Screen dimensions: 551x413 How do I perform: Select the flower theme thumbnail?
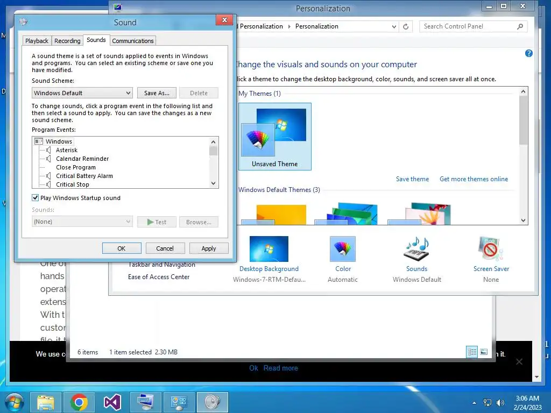point(419,214)
